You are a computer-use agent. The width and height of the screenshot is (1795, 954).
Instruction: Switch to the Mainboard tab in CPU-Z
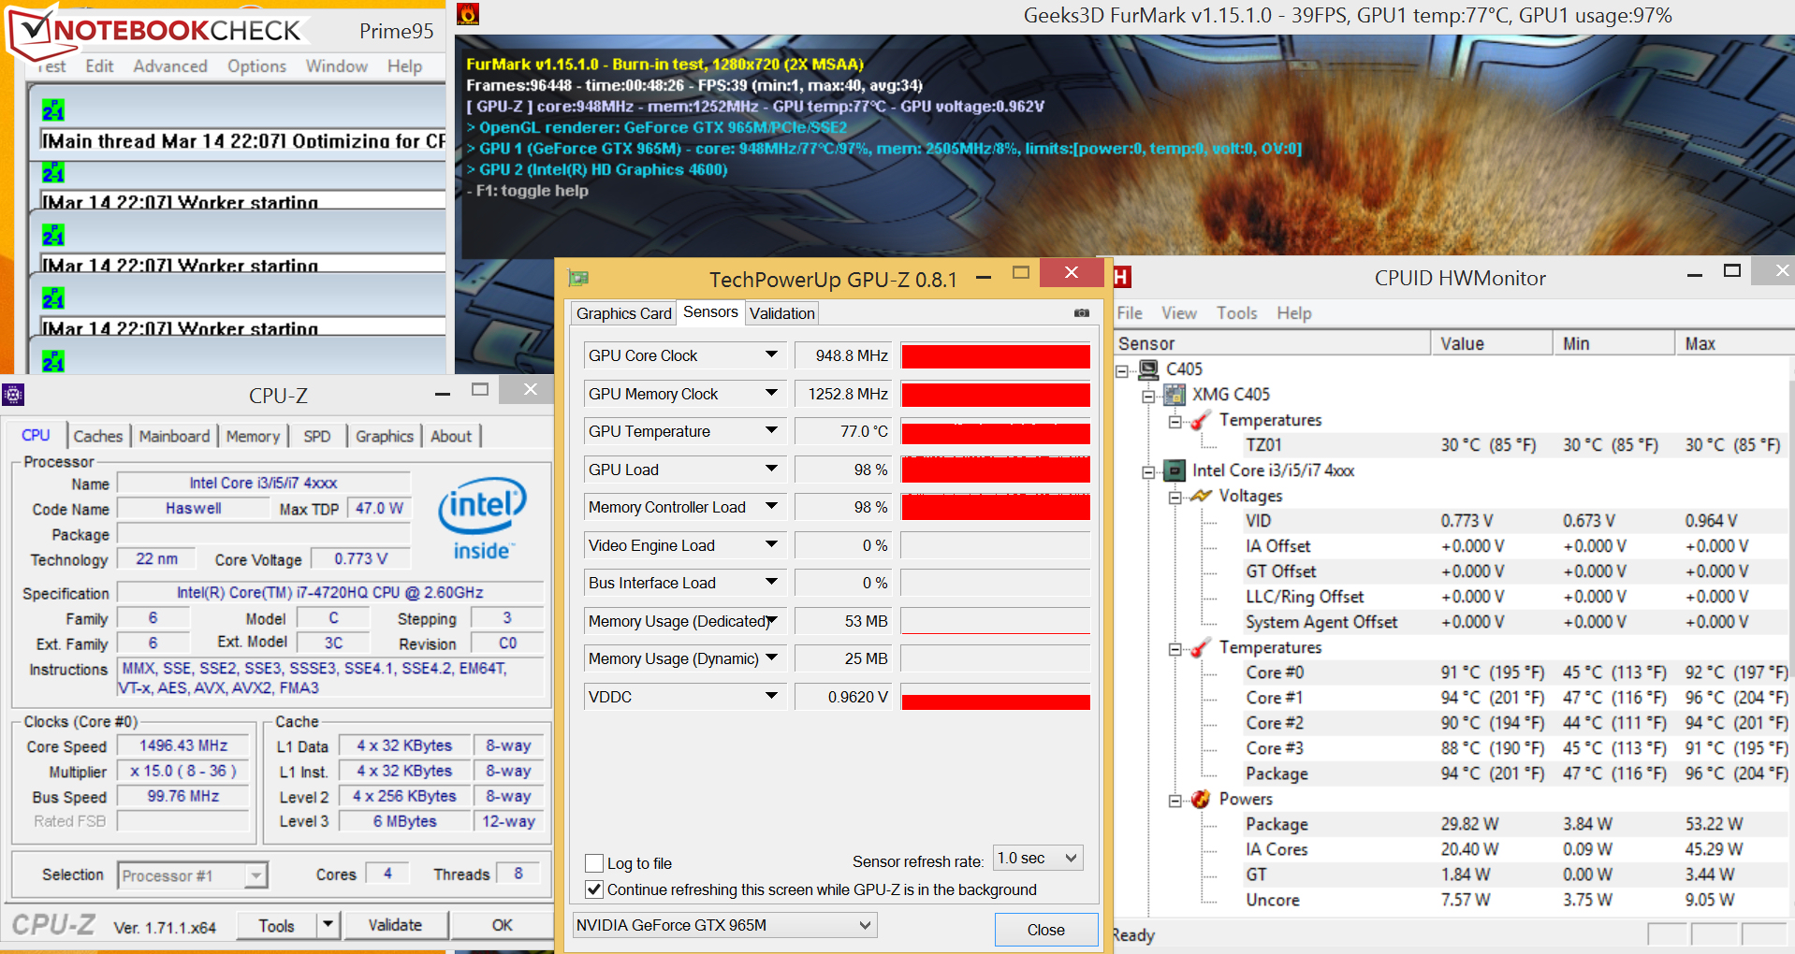tap(174, 436)
